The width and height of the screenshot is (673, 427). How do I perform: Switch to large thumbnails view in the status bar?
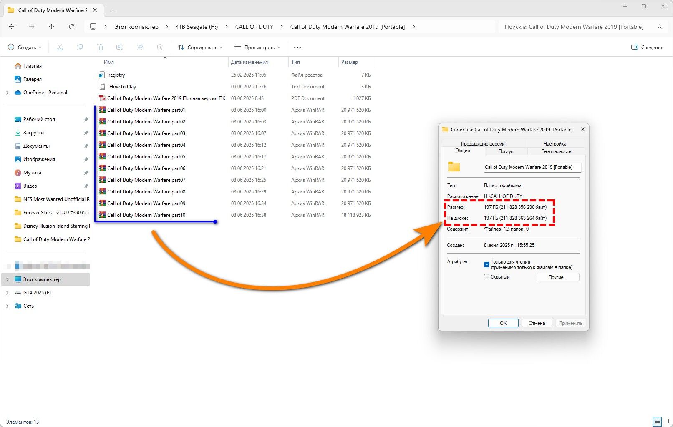click(x=666, y=422)
